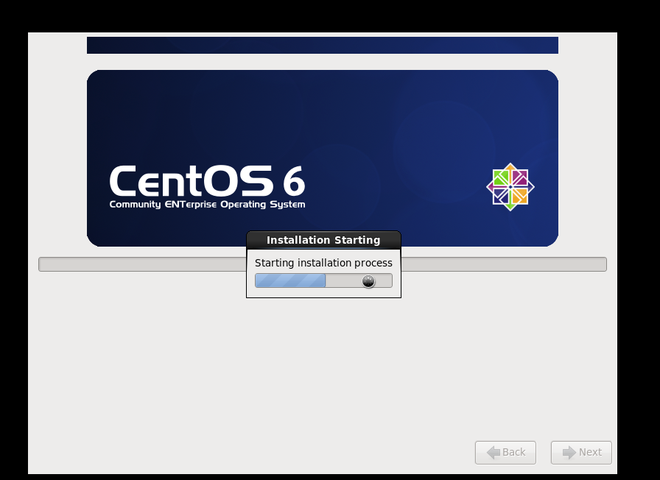Click the Starting installation process progress bar
The image size is (660, 480).
(x=323, y=280)
